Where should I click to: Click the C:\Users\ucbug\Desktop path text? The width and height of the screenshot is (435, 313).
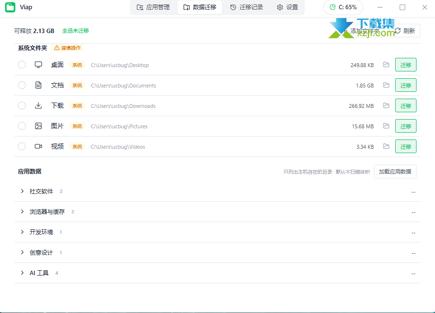point(120,65)
